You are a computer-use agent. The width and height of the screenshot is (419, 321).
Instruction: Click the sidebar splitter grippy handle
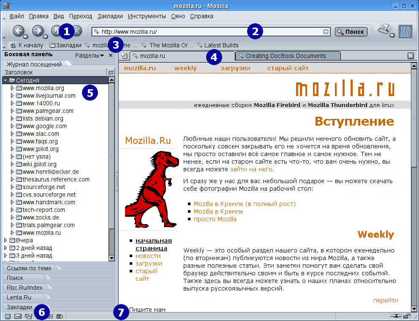point(117,181)
